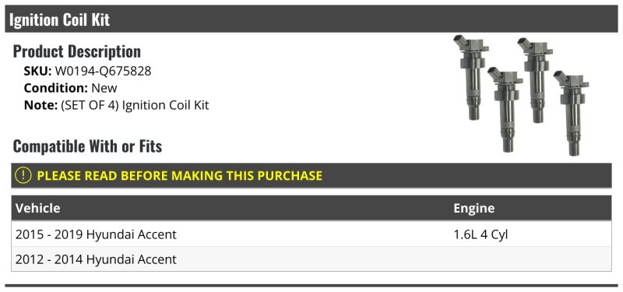Screen dimensions: 623x292
Task: Click the third ignition coil from the left
Action: click(535, 80)
